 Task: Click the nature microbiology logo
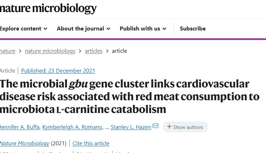[x=48, y=8]
